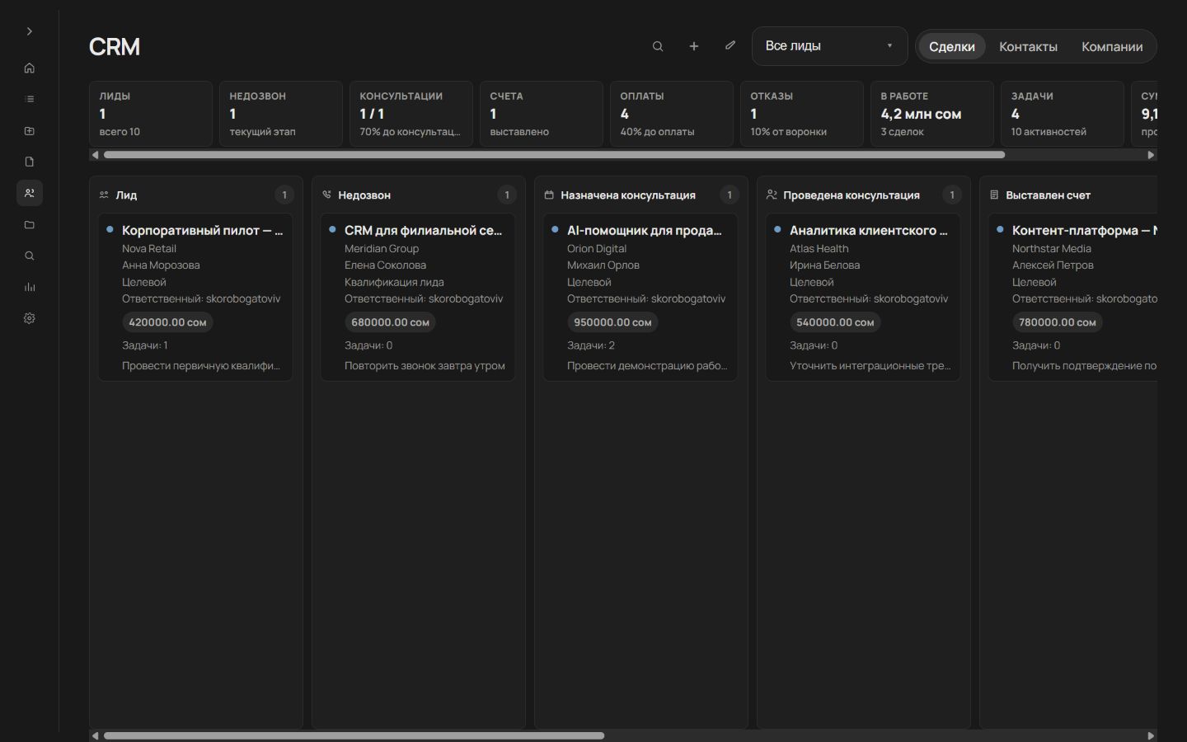Switch to the Контакты tab
The image size is (1187, 742).
point(1028,46)
